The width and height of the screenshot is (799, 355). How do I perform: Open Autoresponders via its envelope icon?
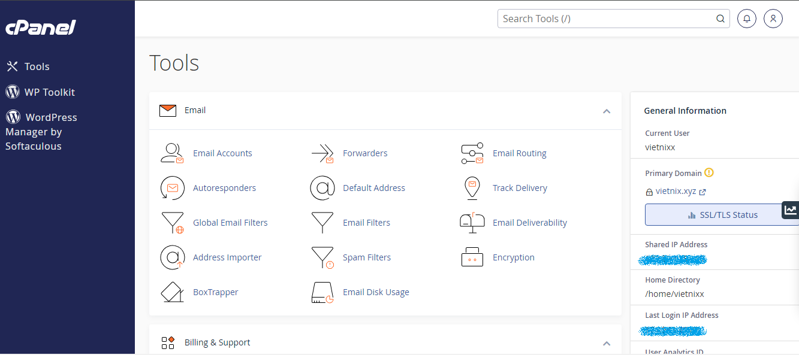point(172,188)
